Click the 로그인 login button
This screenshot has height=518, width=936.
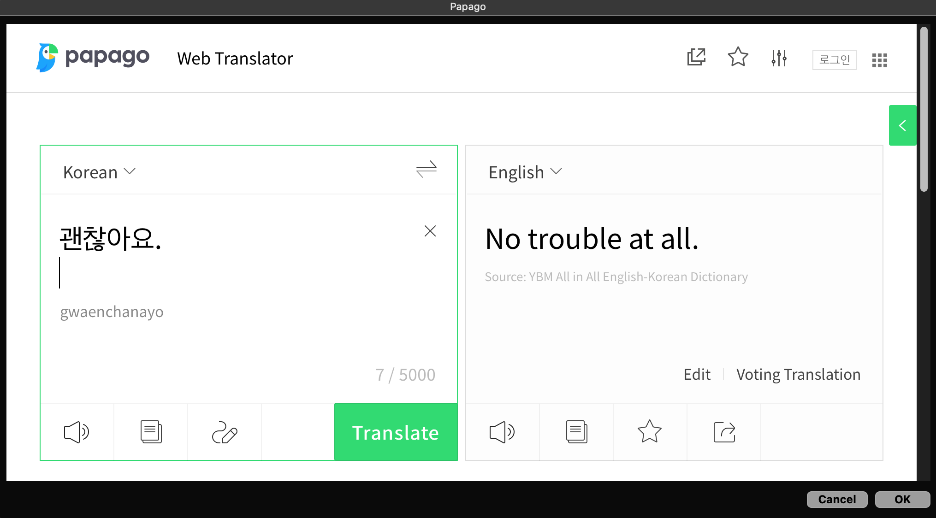tap(834, 59)
